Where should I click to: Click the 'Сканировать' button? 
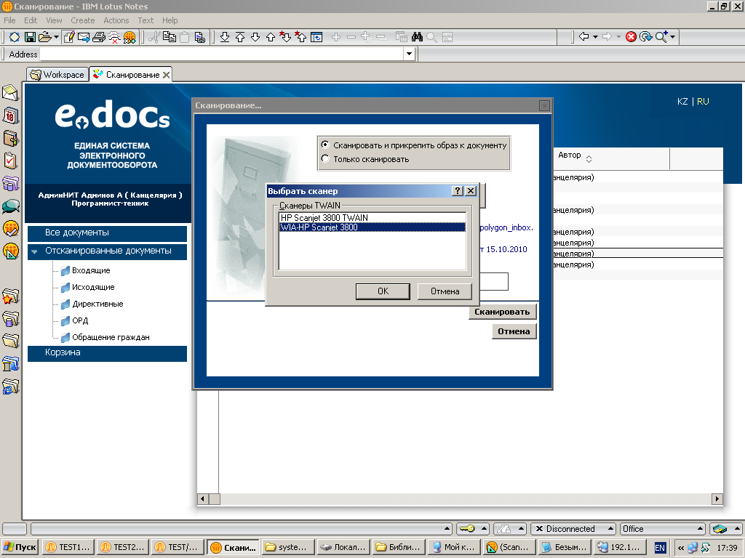502,312
